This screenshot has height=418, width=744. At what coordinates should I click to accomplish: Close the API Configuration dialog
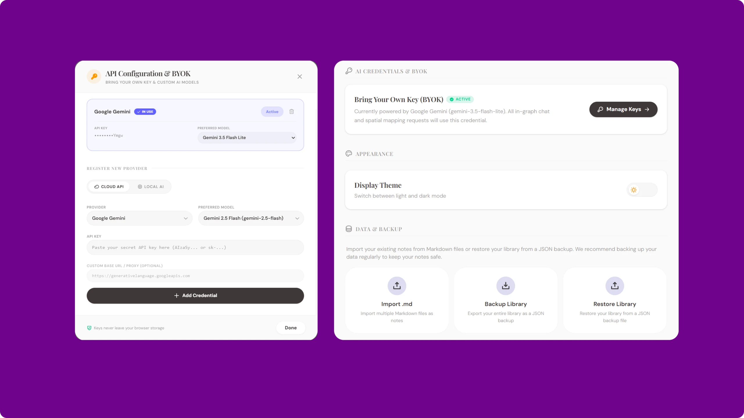(x=300, y=77)
